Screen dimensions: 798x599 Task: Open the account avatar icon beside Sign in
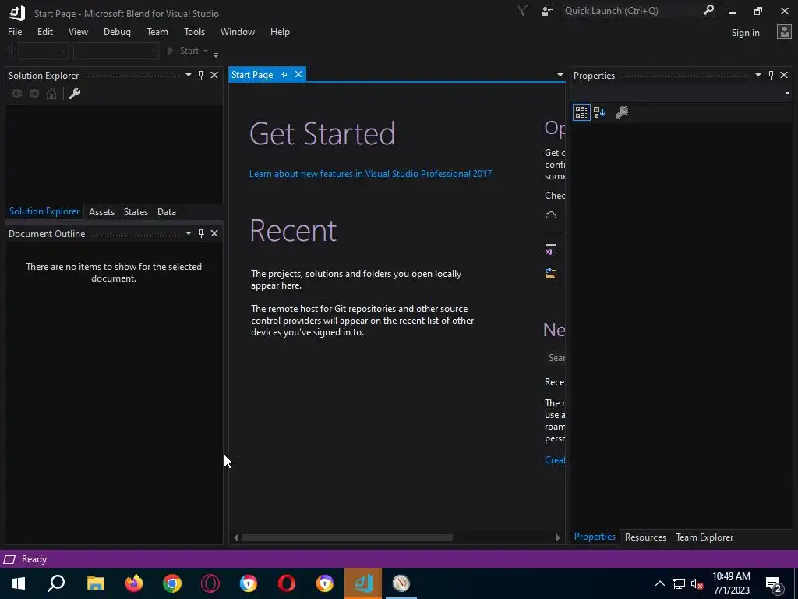click(784, 32)
